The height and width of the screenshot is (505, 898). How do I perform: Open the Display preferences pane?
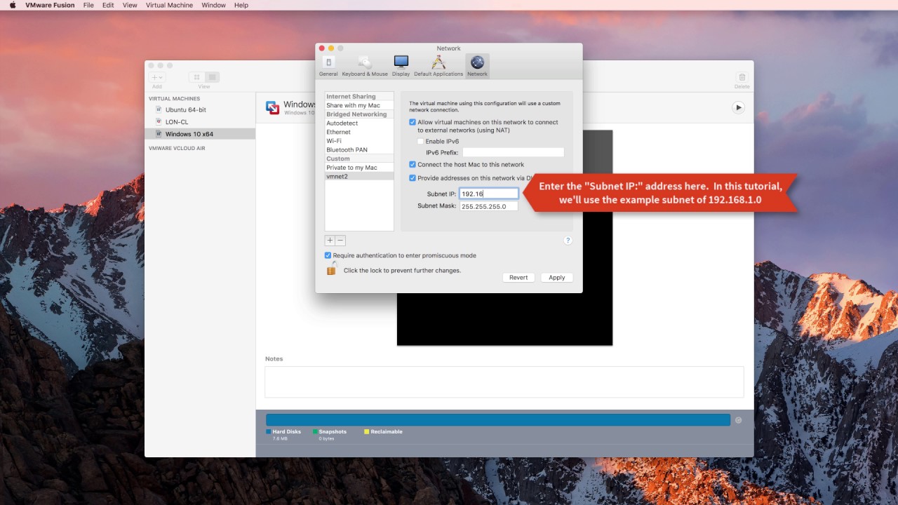tap(401, 66)
